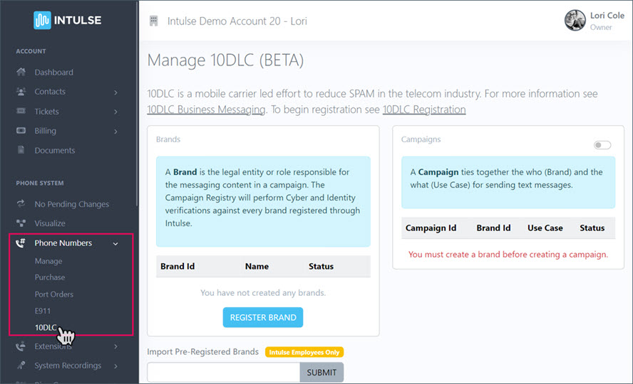Click the Tickets icon in sidebar
633x384 pixels.
click(21, 112)
